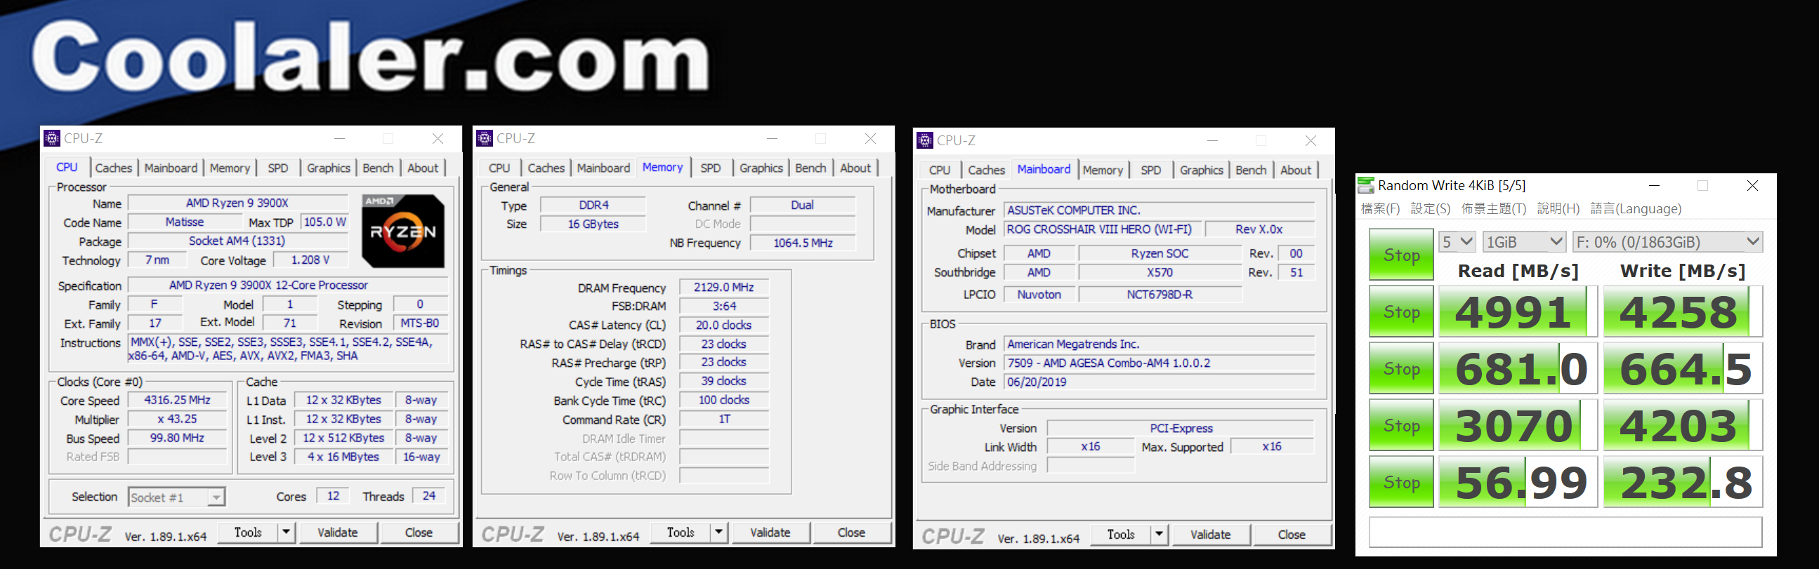The height and width of the screenshot is (569, 1819).
Task: Click Stop button in 56.99 read row
Action: pos(1401,482)
